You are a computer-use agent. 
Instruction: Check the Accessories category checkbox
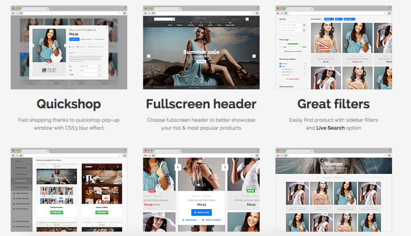point(280,75)
